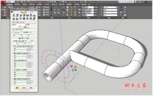This screenshot has height=96, width=153.
Task: Adjust the 日期 date shadow slider
Action: click(x=88, y=10)
